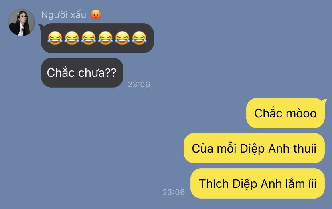Open the sender's round profile avatar
332x209 pixels.
(22, 22)
